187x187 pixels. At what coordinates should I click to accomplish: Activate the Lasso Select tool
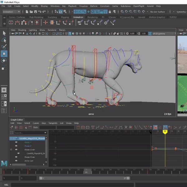[x=4, y=40]
